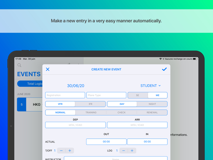
Task: Choose VFR flight rules
Action: click(x=60, y=104)
